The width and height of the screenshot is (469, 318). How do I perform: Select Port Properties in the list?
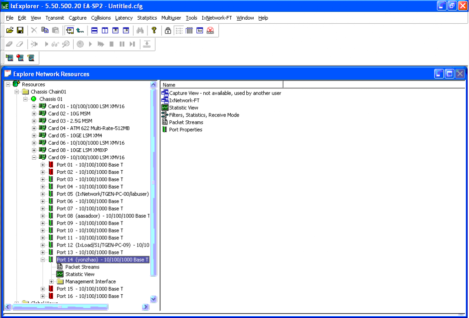(185, 129)
